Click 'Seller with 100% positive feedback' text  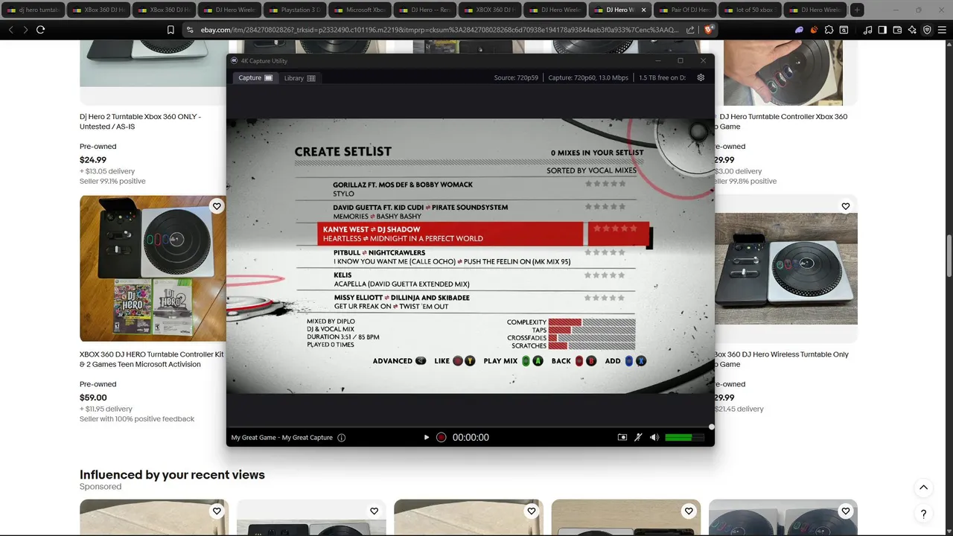click(137, 419)
